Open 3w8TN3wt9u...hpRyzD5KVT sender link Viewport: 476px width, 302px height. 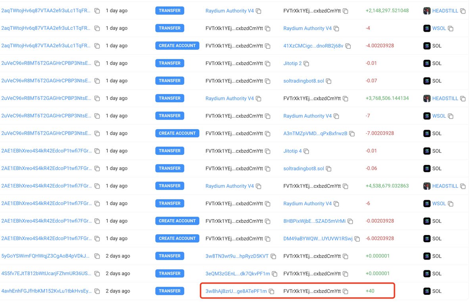(x=237, y=256)
